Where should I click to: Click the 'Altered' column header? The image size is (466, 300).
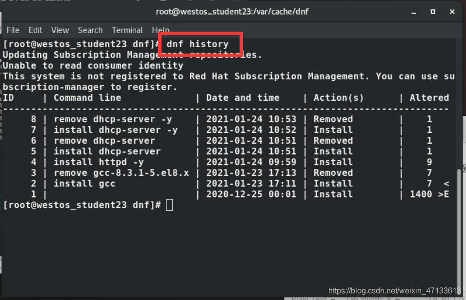pos(429,98)
